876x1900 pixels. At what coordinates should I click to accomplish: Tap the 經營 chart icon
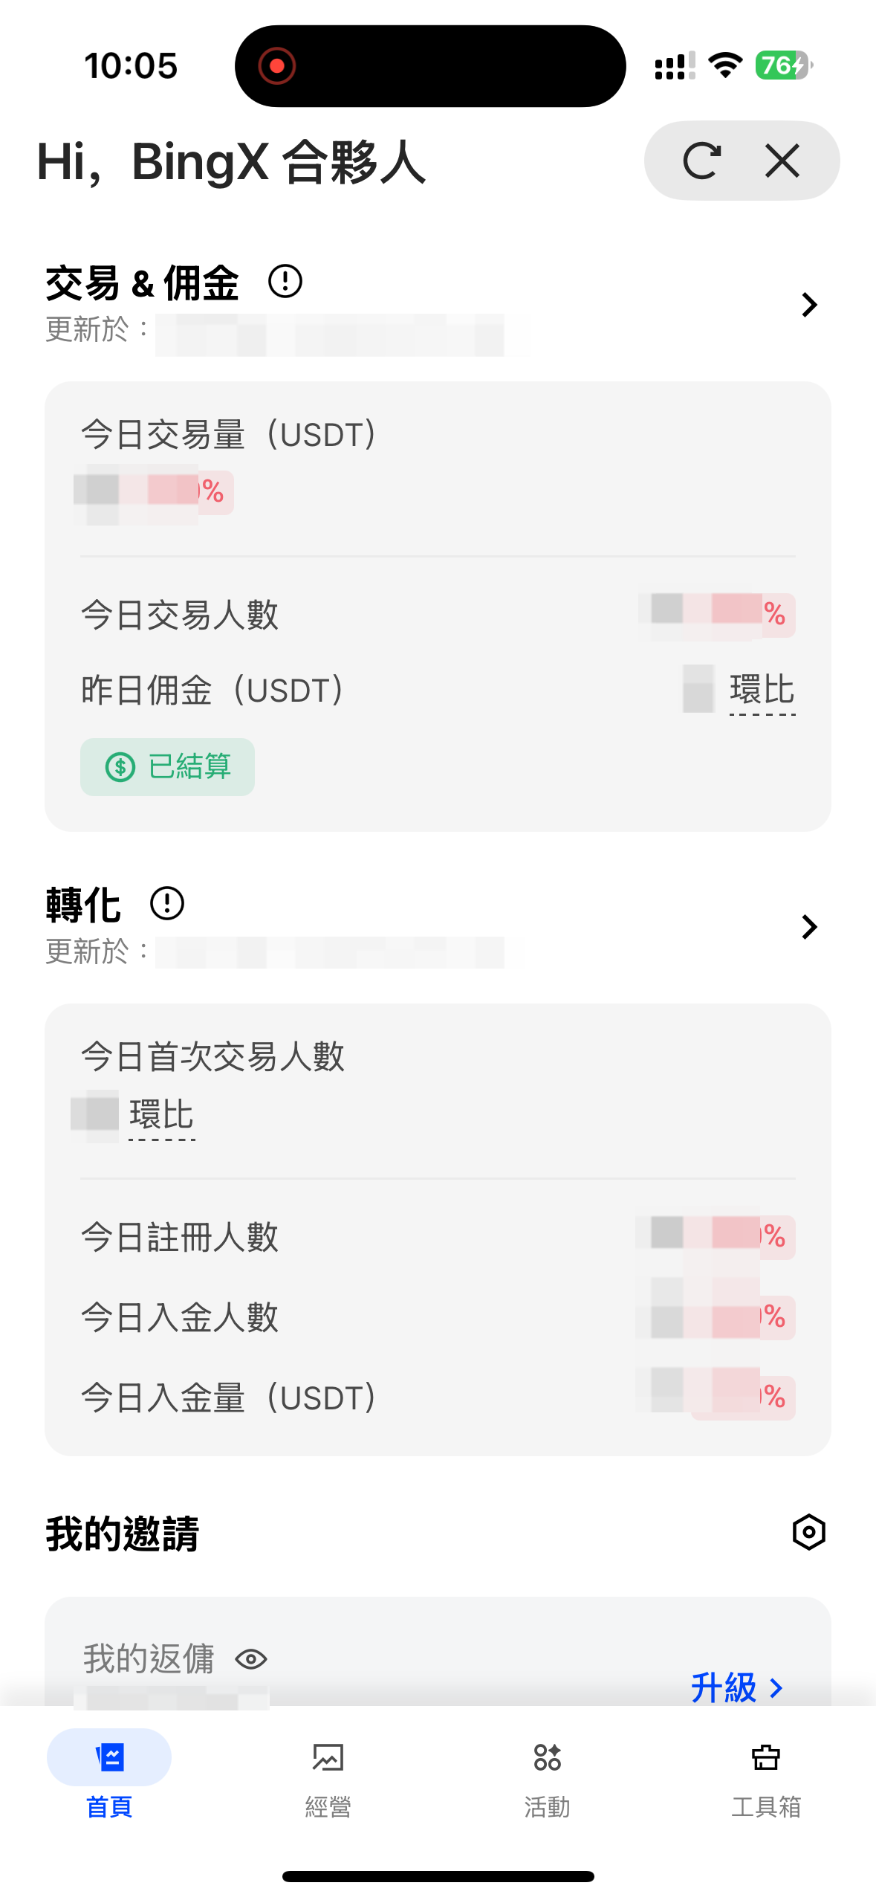click(328, 1757)
